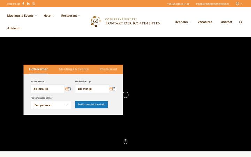Select the Hotelkamer tab
This screenshot has width=251, height=157.
38,69
